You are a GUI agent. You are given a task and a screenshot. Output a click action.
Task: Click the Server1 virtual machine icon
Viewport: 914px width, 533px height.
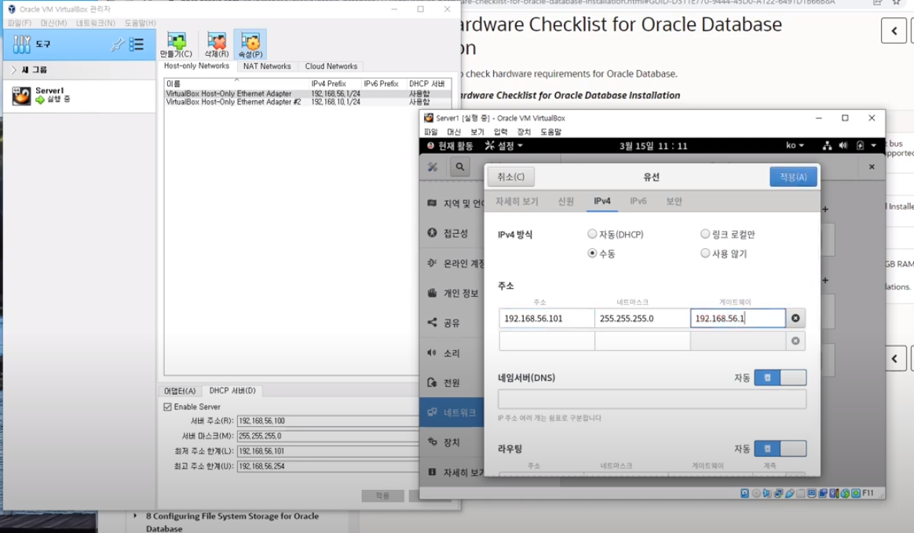pos(21,96)
